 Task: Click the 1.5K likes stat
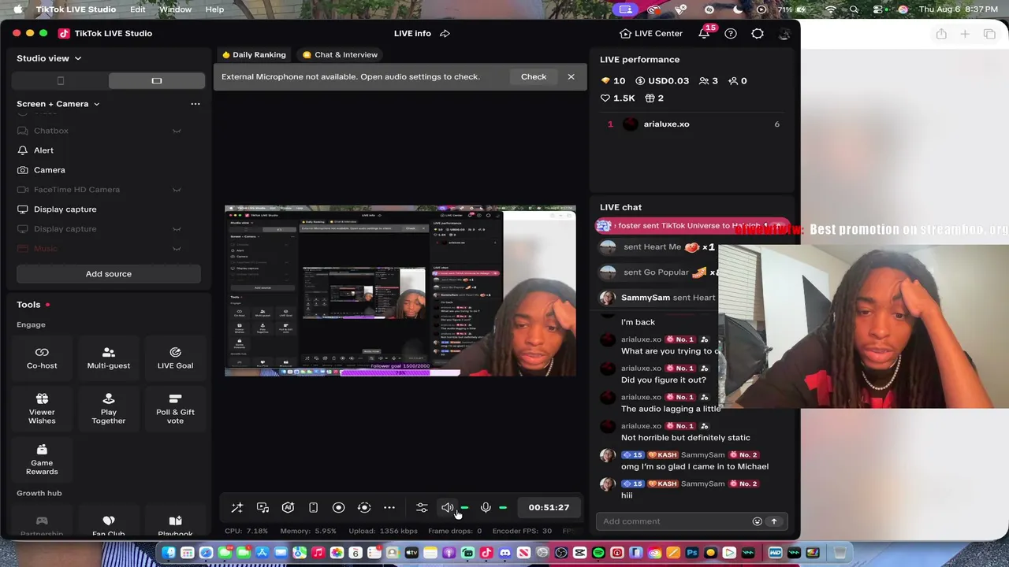click(x=618, y=98)
